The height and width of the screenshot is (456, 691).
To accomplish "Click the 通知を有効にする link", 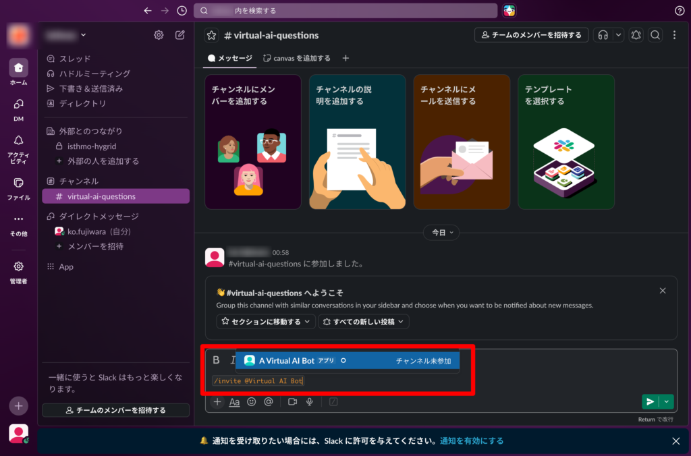I will [472, 441].
